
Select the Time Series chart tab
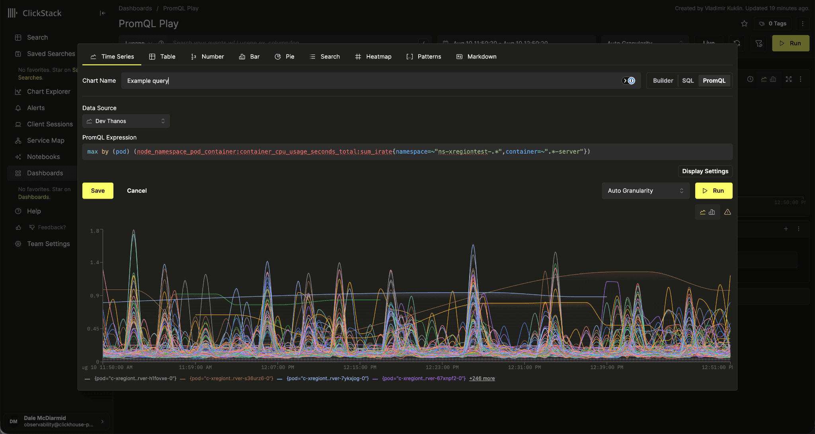(x=112, y=57)
